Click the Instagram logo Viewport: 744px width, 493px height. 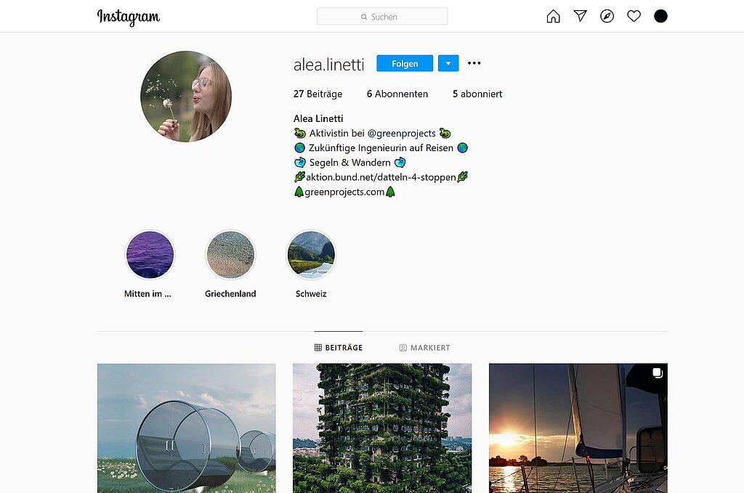(129, 17)
